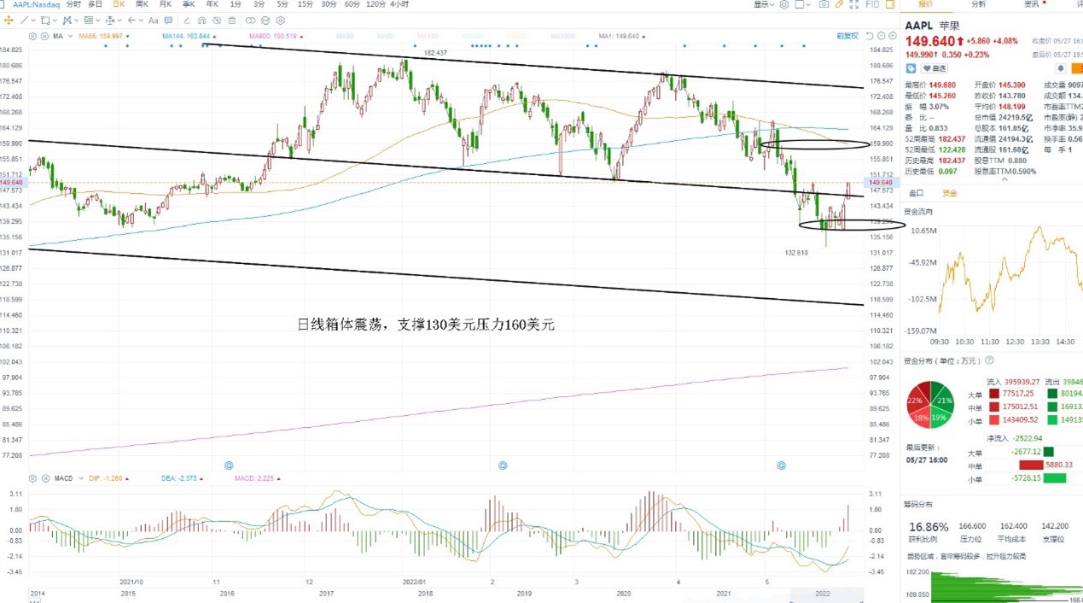Select the Aa text annotation tool
The image size is (1083, 603).
(x=154, y=20)
